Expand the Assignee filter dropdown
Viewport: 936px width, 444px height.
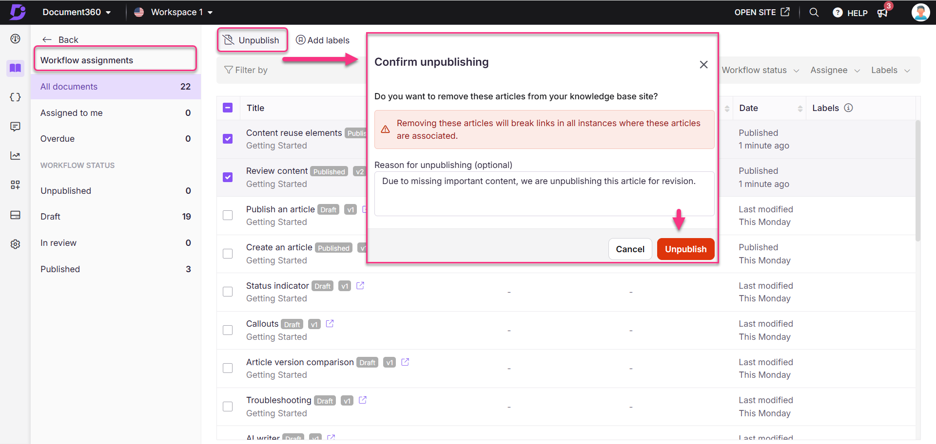click(x=835, y=70)
